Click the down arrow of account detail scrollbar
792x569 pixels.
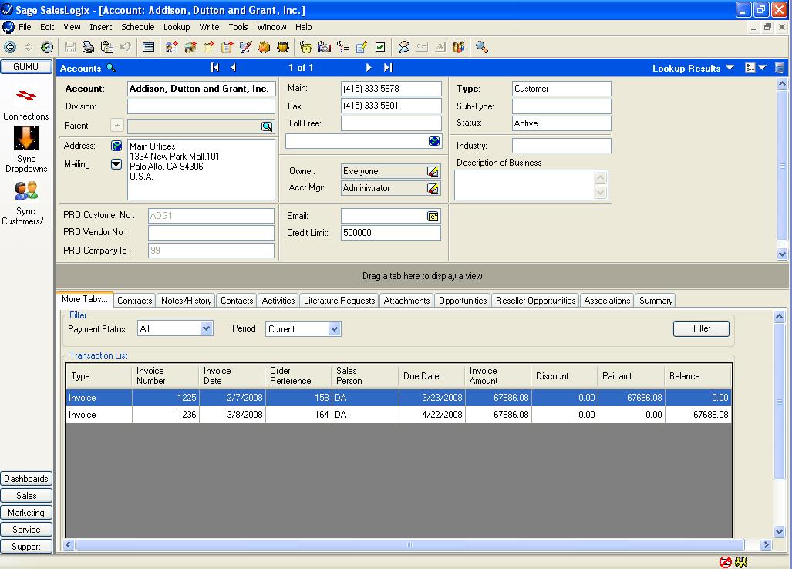point(782,254)
